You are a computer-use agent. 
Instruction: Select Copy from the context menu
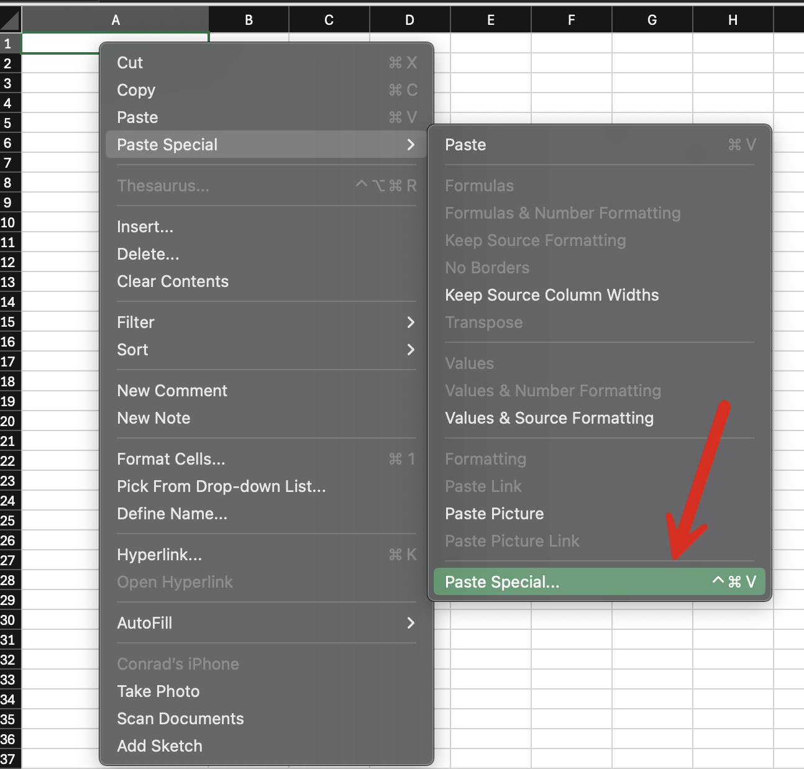[x=136, y=90]
